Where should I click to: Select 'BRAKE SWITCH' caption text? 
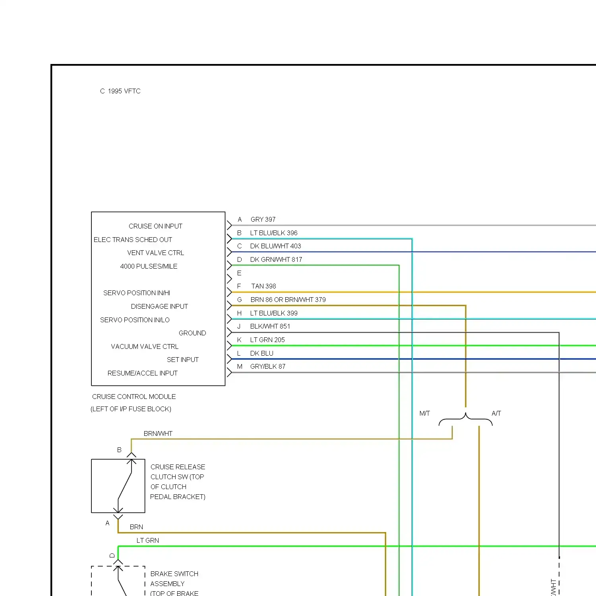click(174, 574)
